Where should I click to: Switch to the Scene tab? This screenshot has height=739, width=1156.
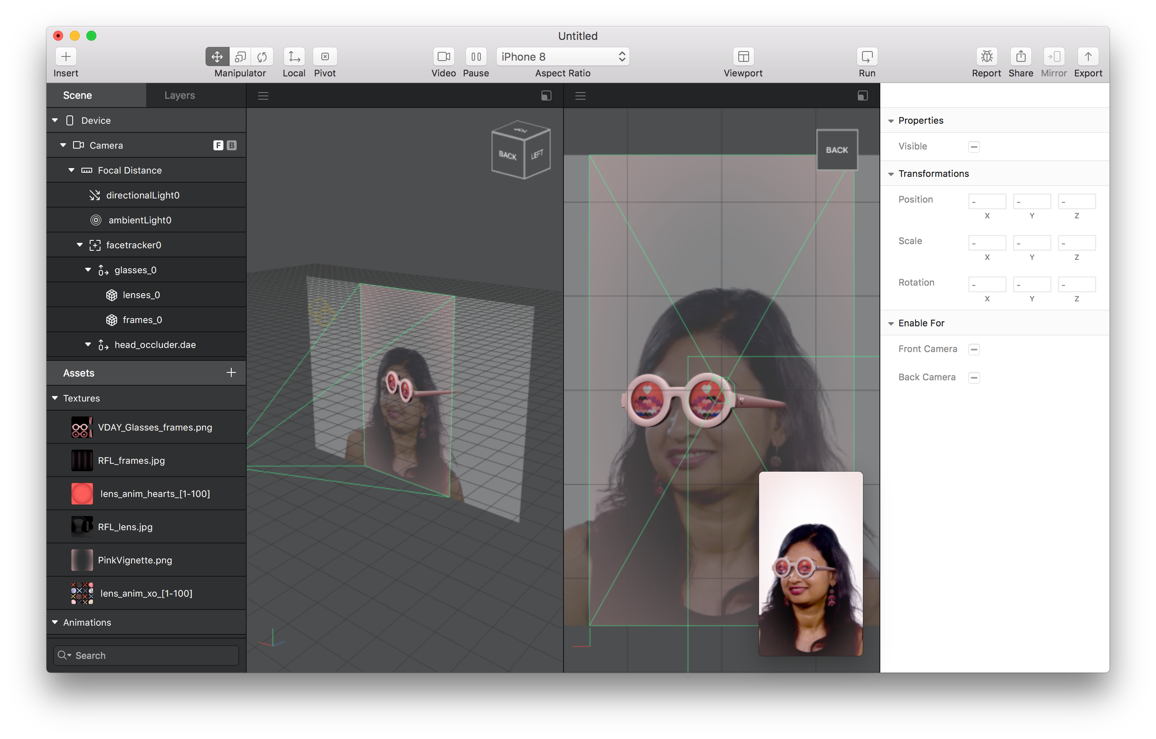coord(78,95)
